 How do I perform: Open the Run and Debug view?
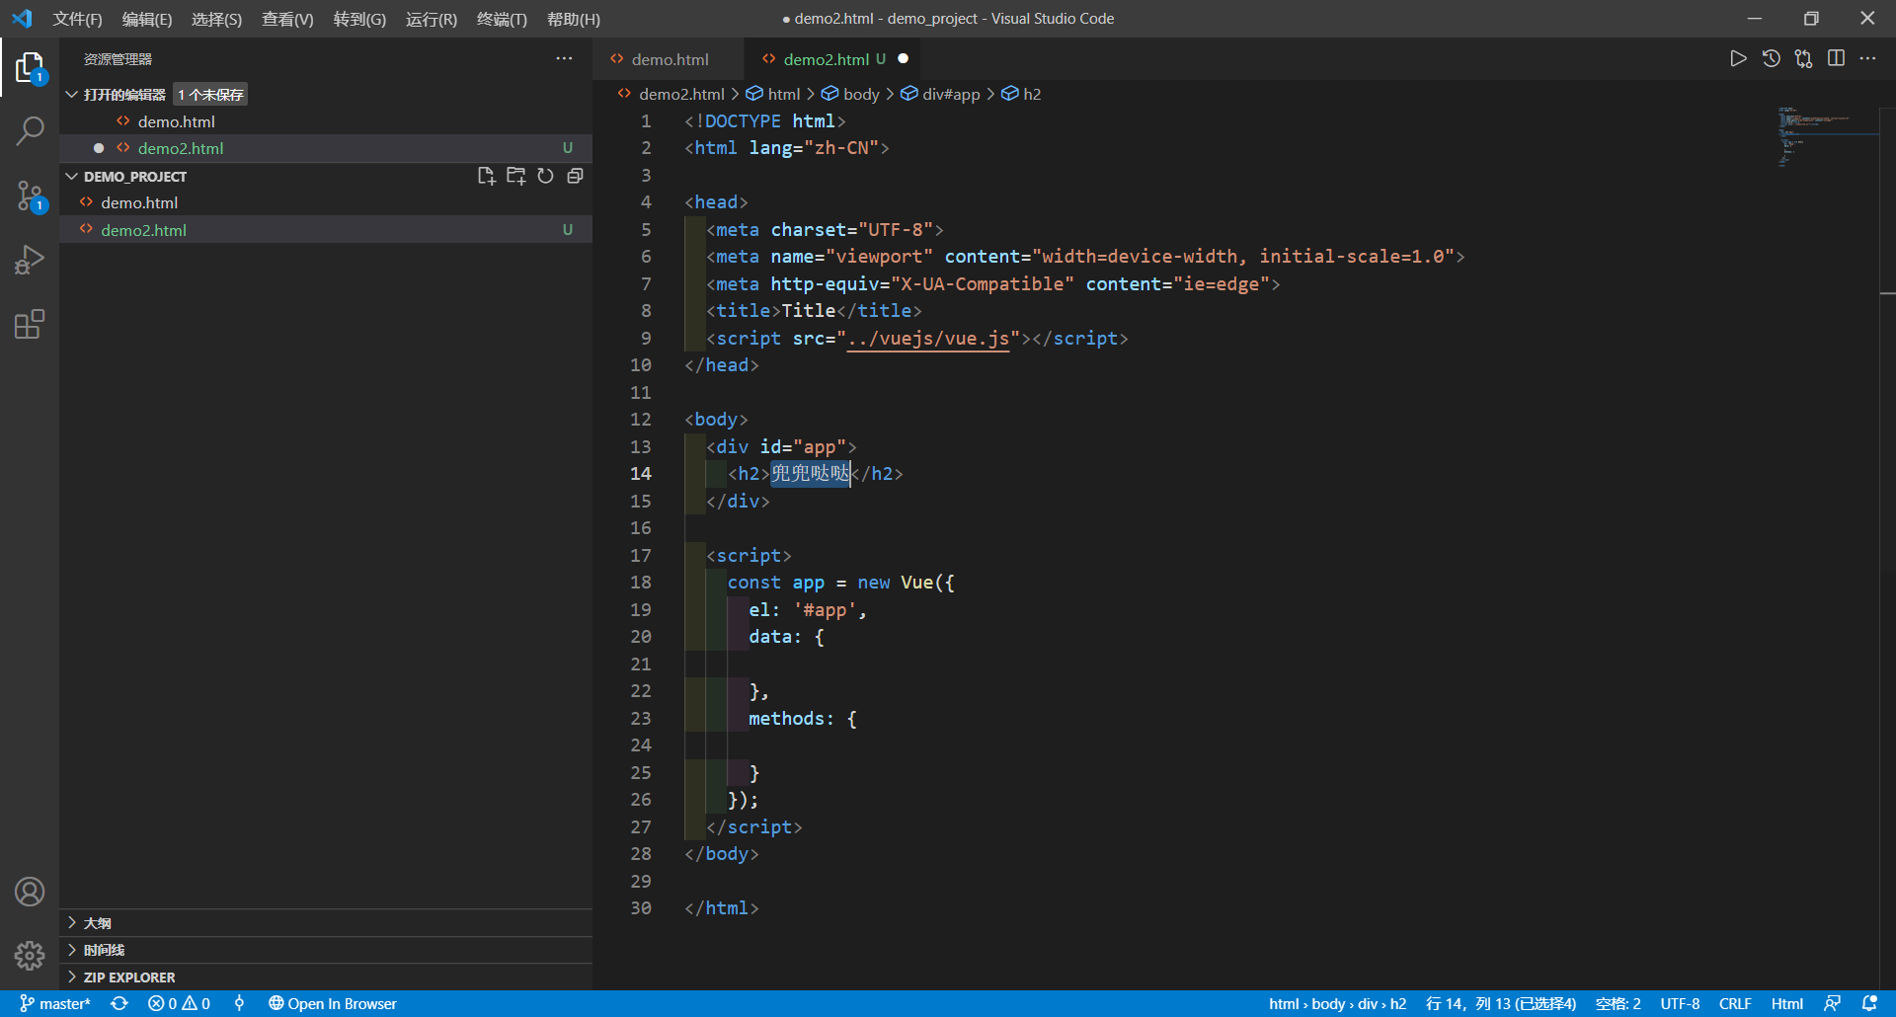[30, 260]
